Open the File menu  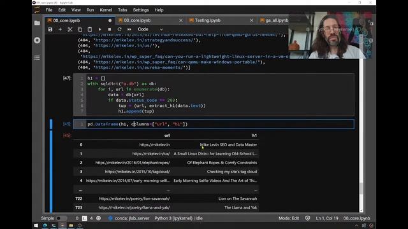[x=49, y=10]
